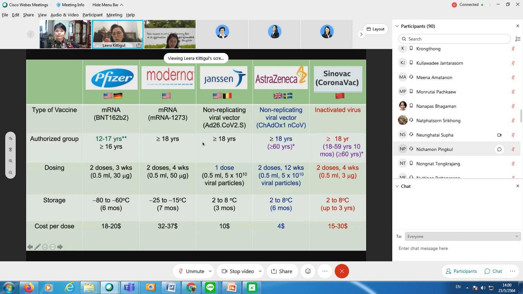523x294 pixels.
Task: Open the video options arrow beside Stop video
Action: 260,271
